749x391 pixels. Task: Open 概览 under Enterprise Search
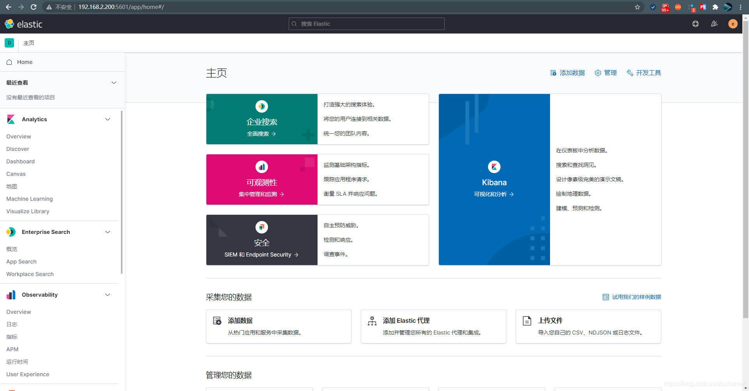[12, 249]
